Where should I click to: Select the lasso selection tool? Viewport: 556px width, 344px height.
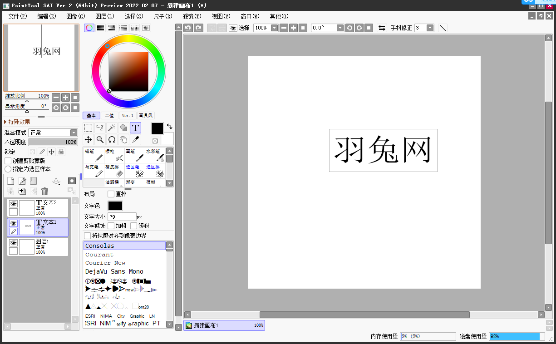(x=100, y=128)
